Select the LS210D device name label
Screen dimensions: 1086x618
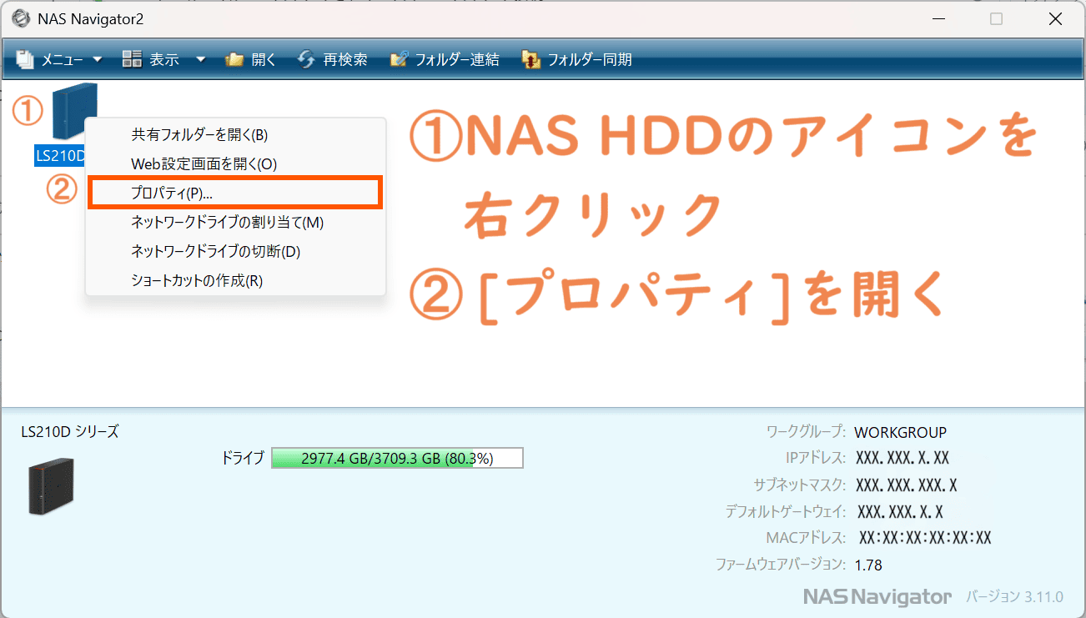click(x=60, y=155)
